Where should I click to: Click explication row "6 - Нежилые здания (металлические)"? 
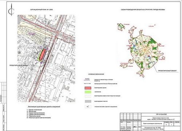(x=39, y=118)
